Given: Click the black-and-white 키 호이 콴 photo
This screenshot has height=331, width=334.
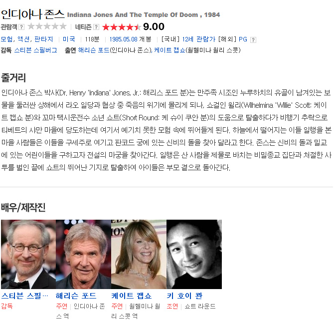Looking at the screenshot, I should (x=194, y=254).
